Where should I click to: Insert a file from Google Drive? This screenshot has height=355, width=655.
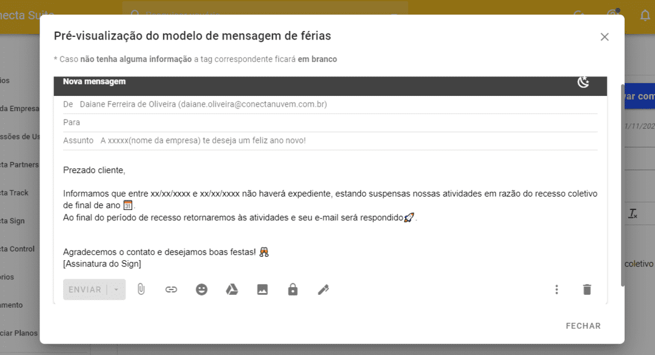(232, 289)
